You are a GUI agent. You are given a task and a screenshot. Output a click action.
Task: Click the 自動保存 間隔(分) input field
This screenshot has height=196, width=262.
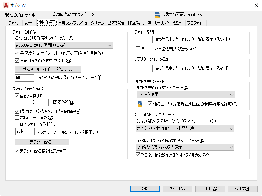[39, 103]
